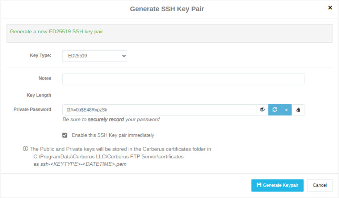The image size is (339, 198).
Task: Click the Generate Keypair button
Action: coord(277,185)
